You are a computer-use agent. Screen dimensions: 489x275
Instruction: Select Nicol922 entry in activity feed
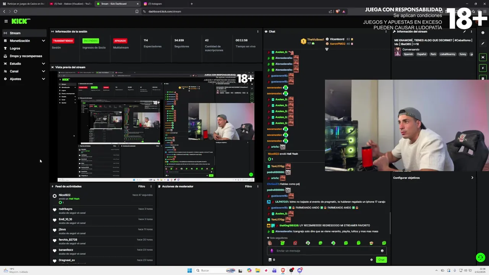coord(103,199)
